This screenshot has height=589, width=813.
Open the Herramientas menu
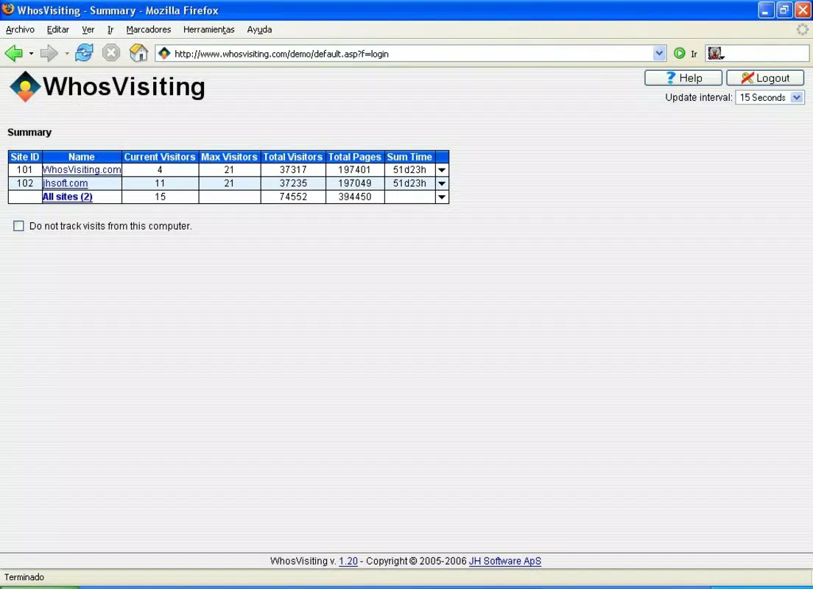click(209, 29)
